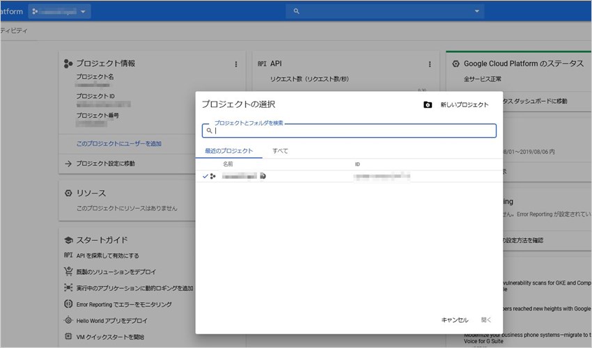This screenshot has height=348, width=592.
Task: Click the project icon in the project row
Action: click(213, 176)
